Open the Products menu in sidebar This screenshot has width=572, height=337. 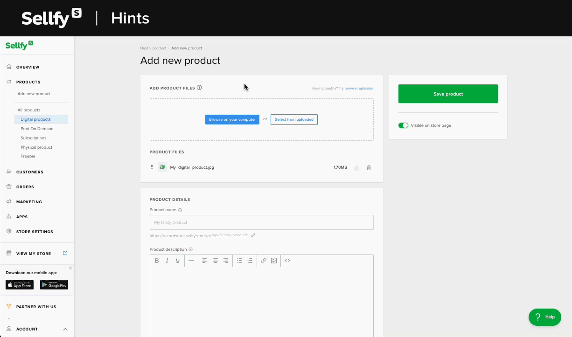[x=28, y=82]
